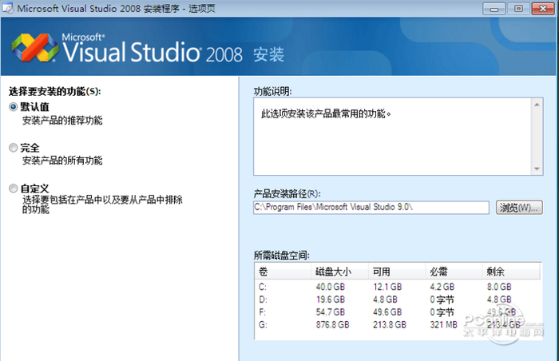Click the installer icon in the title bar
The image size is (559, 361).
[x=8, y=8]
